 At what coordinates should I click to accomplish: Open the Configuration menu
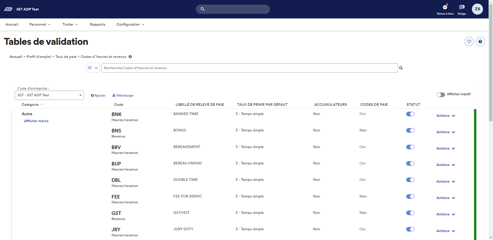(x=130, y=25)
